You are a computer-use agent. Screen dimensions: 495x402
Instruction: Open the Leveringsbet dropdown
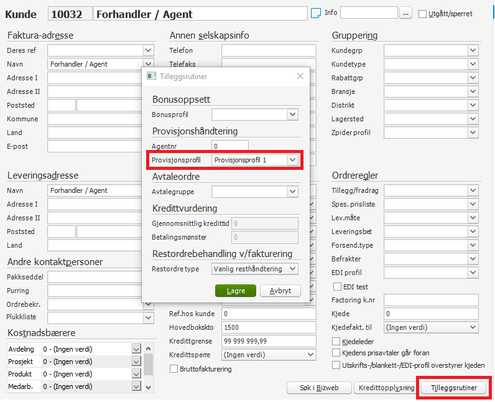473,231
